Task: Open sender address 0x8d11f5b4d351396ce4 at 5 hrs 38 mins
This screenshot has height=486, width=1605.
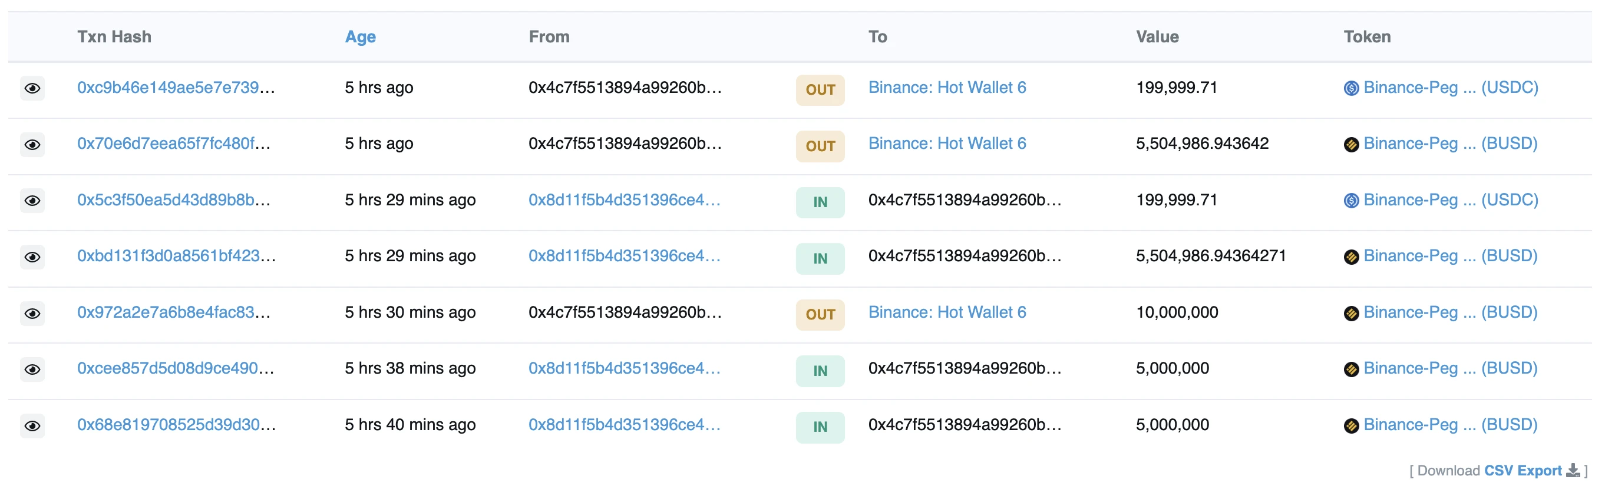Action: tap(624, 368)
